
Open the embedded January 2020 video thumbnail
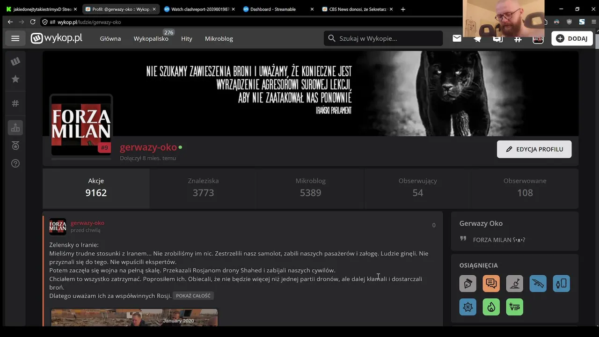(134, 318)
